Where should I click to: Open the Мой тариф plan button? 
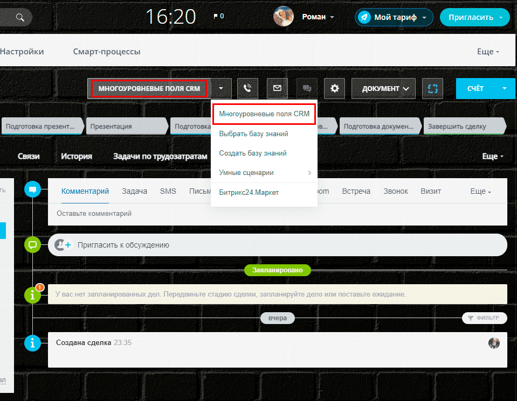point(394,17)
